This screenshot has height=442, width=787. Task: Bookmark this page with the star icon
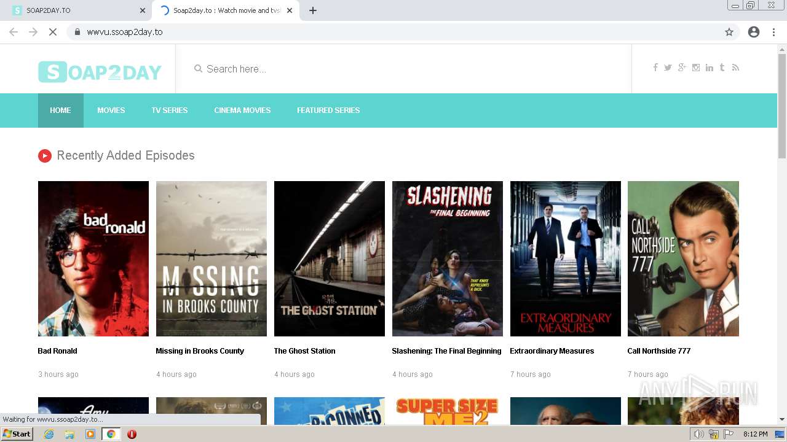point(729,32)
